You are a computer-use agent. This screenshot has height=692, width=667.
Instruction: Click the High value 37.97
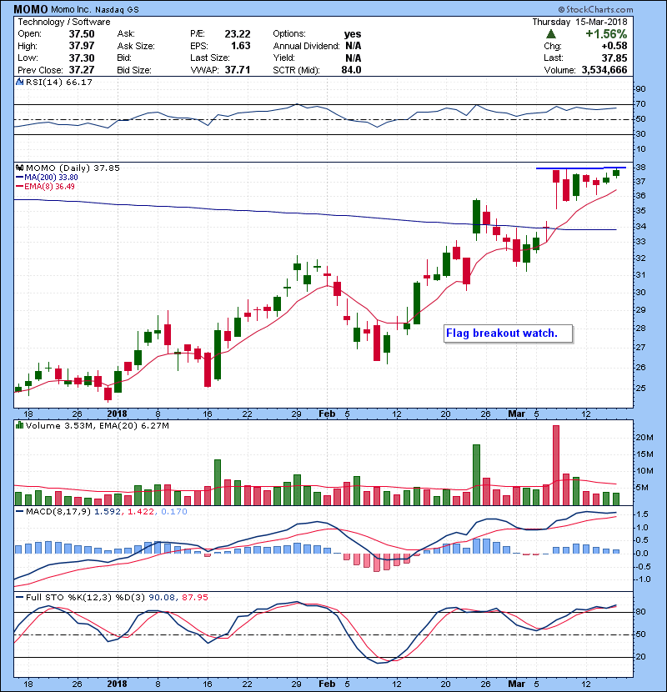click(82, 46)
